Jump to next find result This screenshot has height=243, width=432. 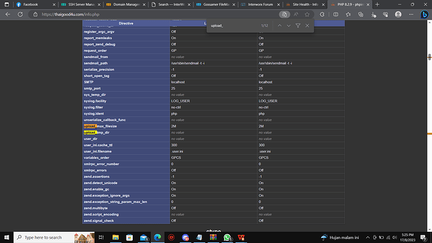pos(289,26)
